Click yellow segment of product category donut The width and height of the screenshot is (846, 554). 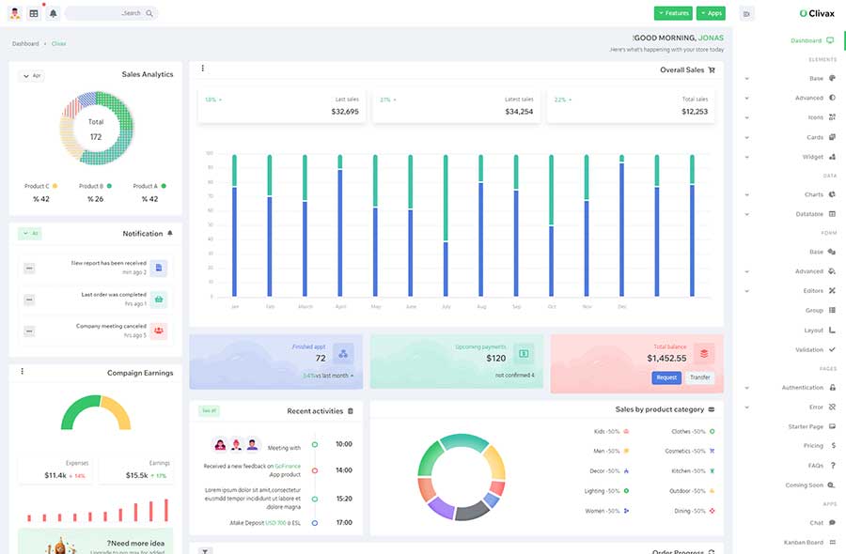[495, 462]
